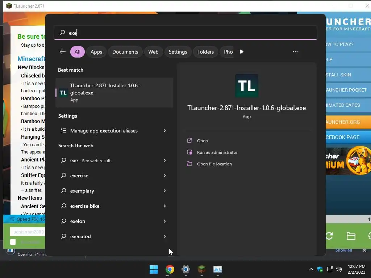Open INSTALL SKIN in TLauncher sidebar

348,75
